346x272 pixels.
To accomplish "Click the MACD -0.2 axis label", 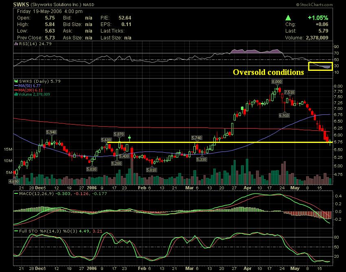I will [337, 219].
